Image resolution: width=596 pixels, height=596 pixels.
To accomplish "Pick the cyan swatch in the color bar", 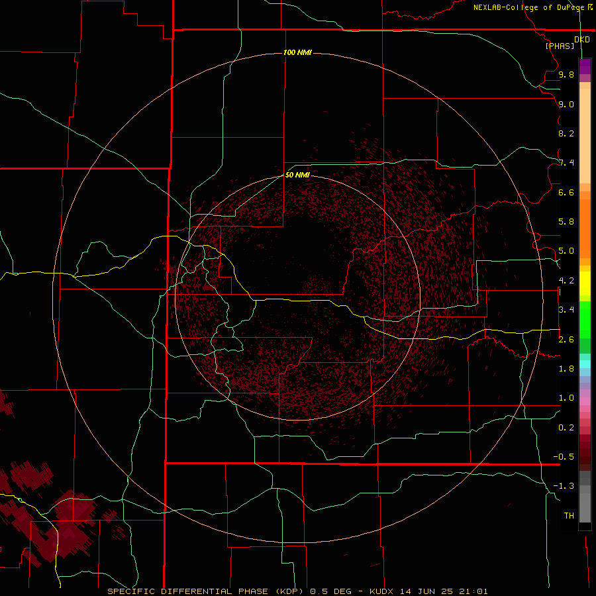I will coord(585,364).
